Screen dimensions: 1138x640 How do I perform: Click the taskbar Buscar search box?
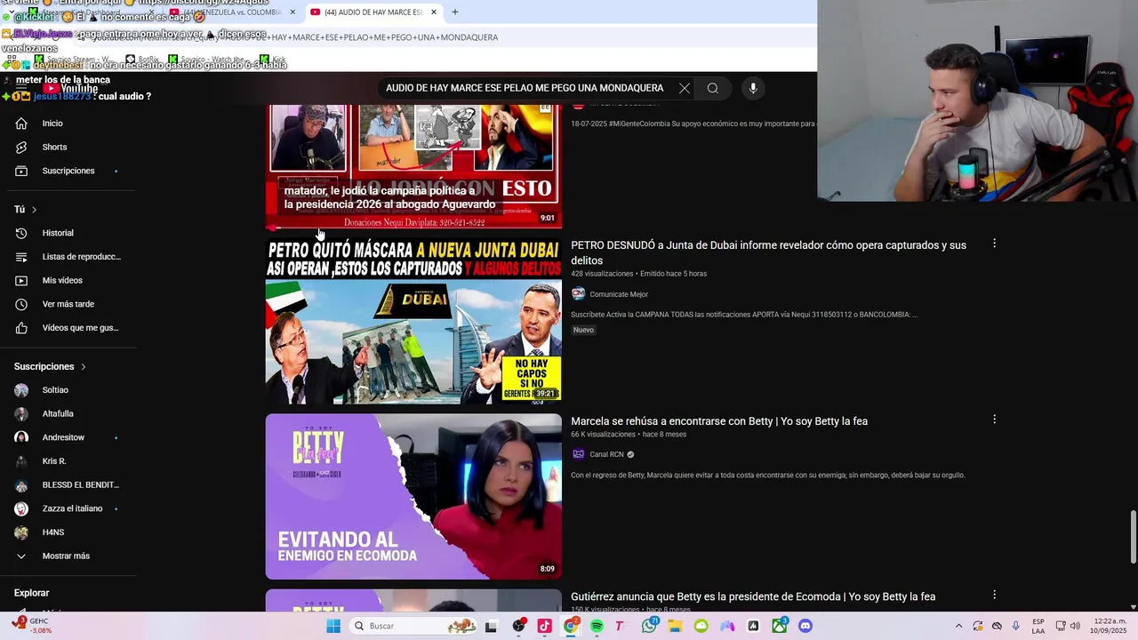click(x=412, y=626)
